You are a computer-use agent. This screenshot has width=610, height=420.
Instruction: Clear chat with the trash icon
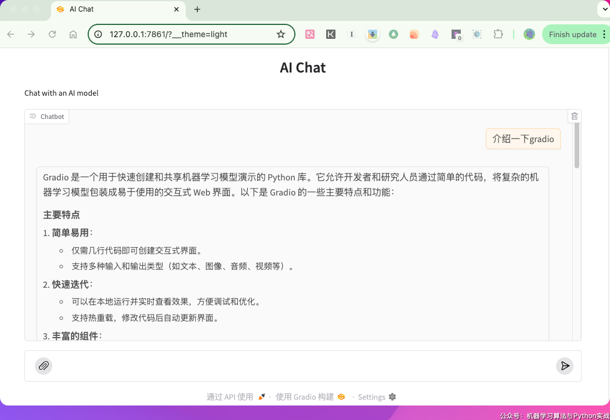(574, 116)
